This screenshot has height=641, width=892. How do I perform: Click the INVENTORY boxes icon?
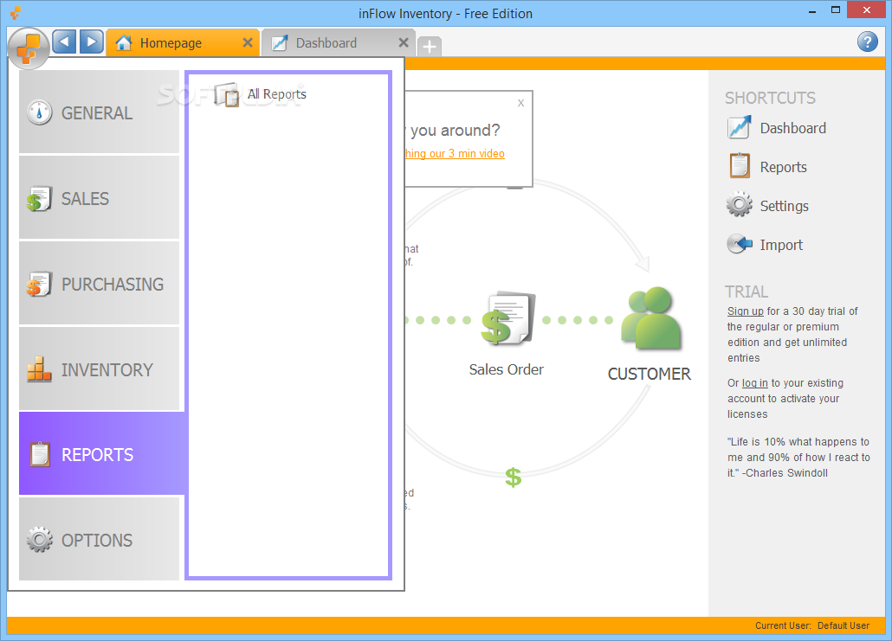[x=39, y=369]
